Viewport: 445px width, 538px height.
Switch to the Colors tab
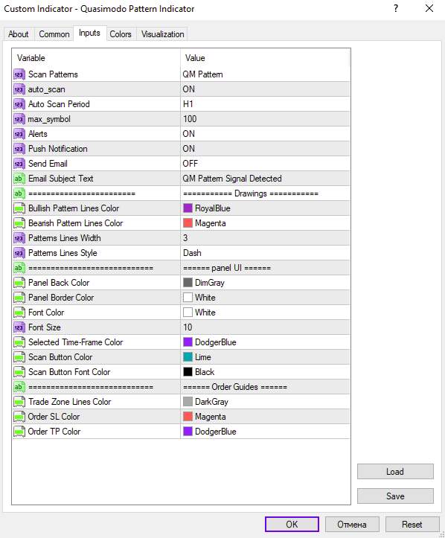(x=121, y=34)
